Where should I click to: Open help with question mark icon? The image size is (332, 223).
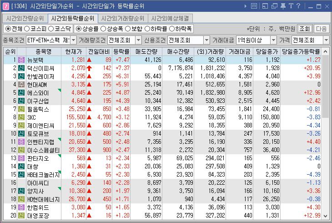click(298, 6)
